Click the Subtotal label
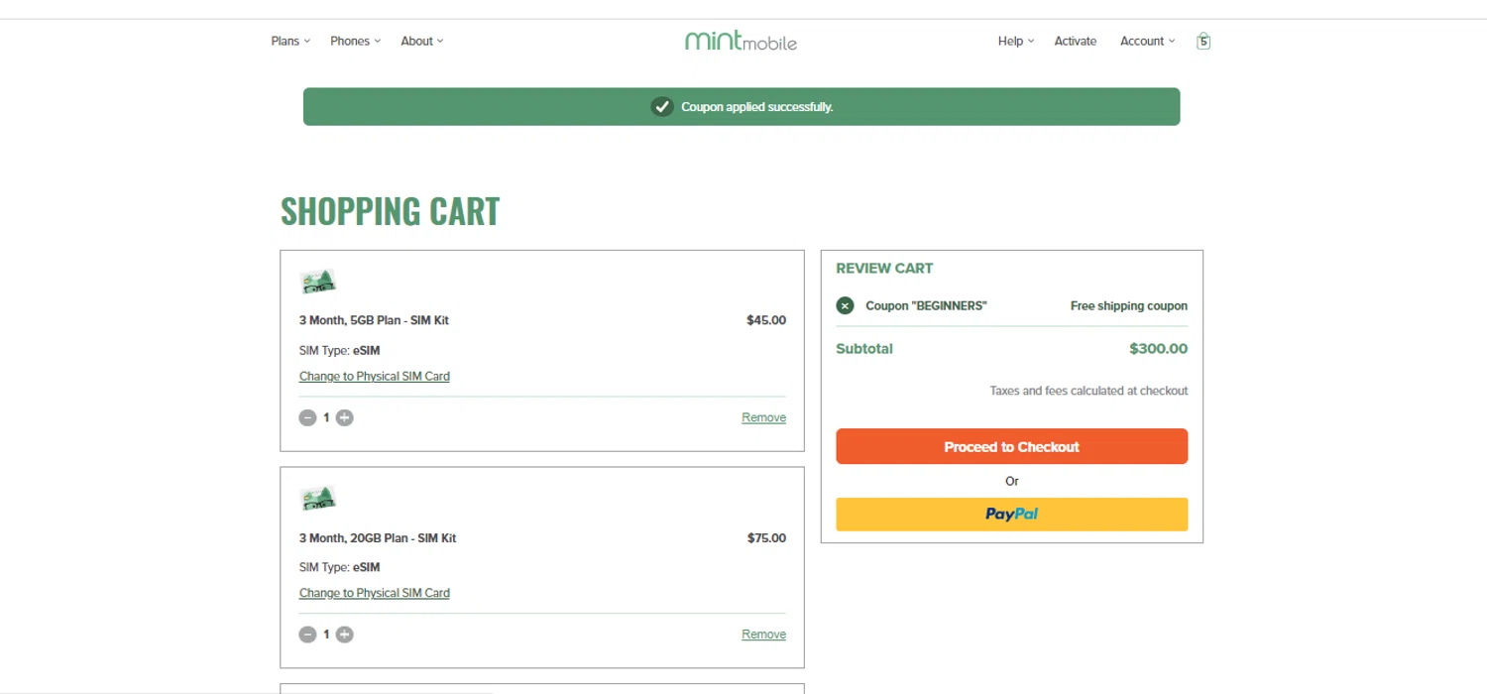Screen dimensions: 1487x694 coord(864,349)
